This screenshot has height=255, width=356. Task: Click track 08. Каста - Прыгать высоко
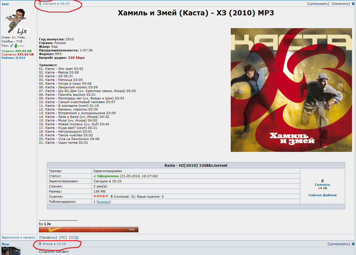(x=67, y=95)
